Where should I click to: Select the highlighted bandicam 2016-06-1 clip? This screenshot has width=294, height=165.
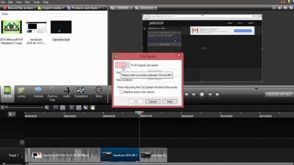tap(120, 155)
